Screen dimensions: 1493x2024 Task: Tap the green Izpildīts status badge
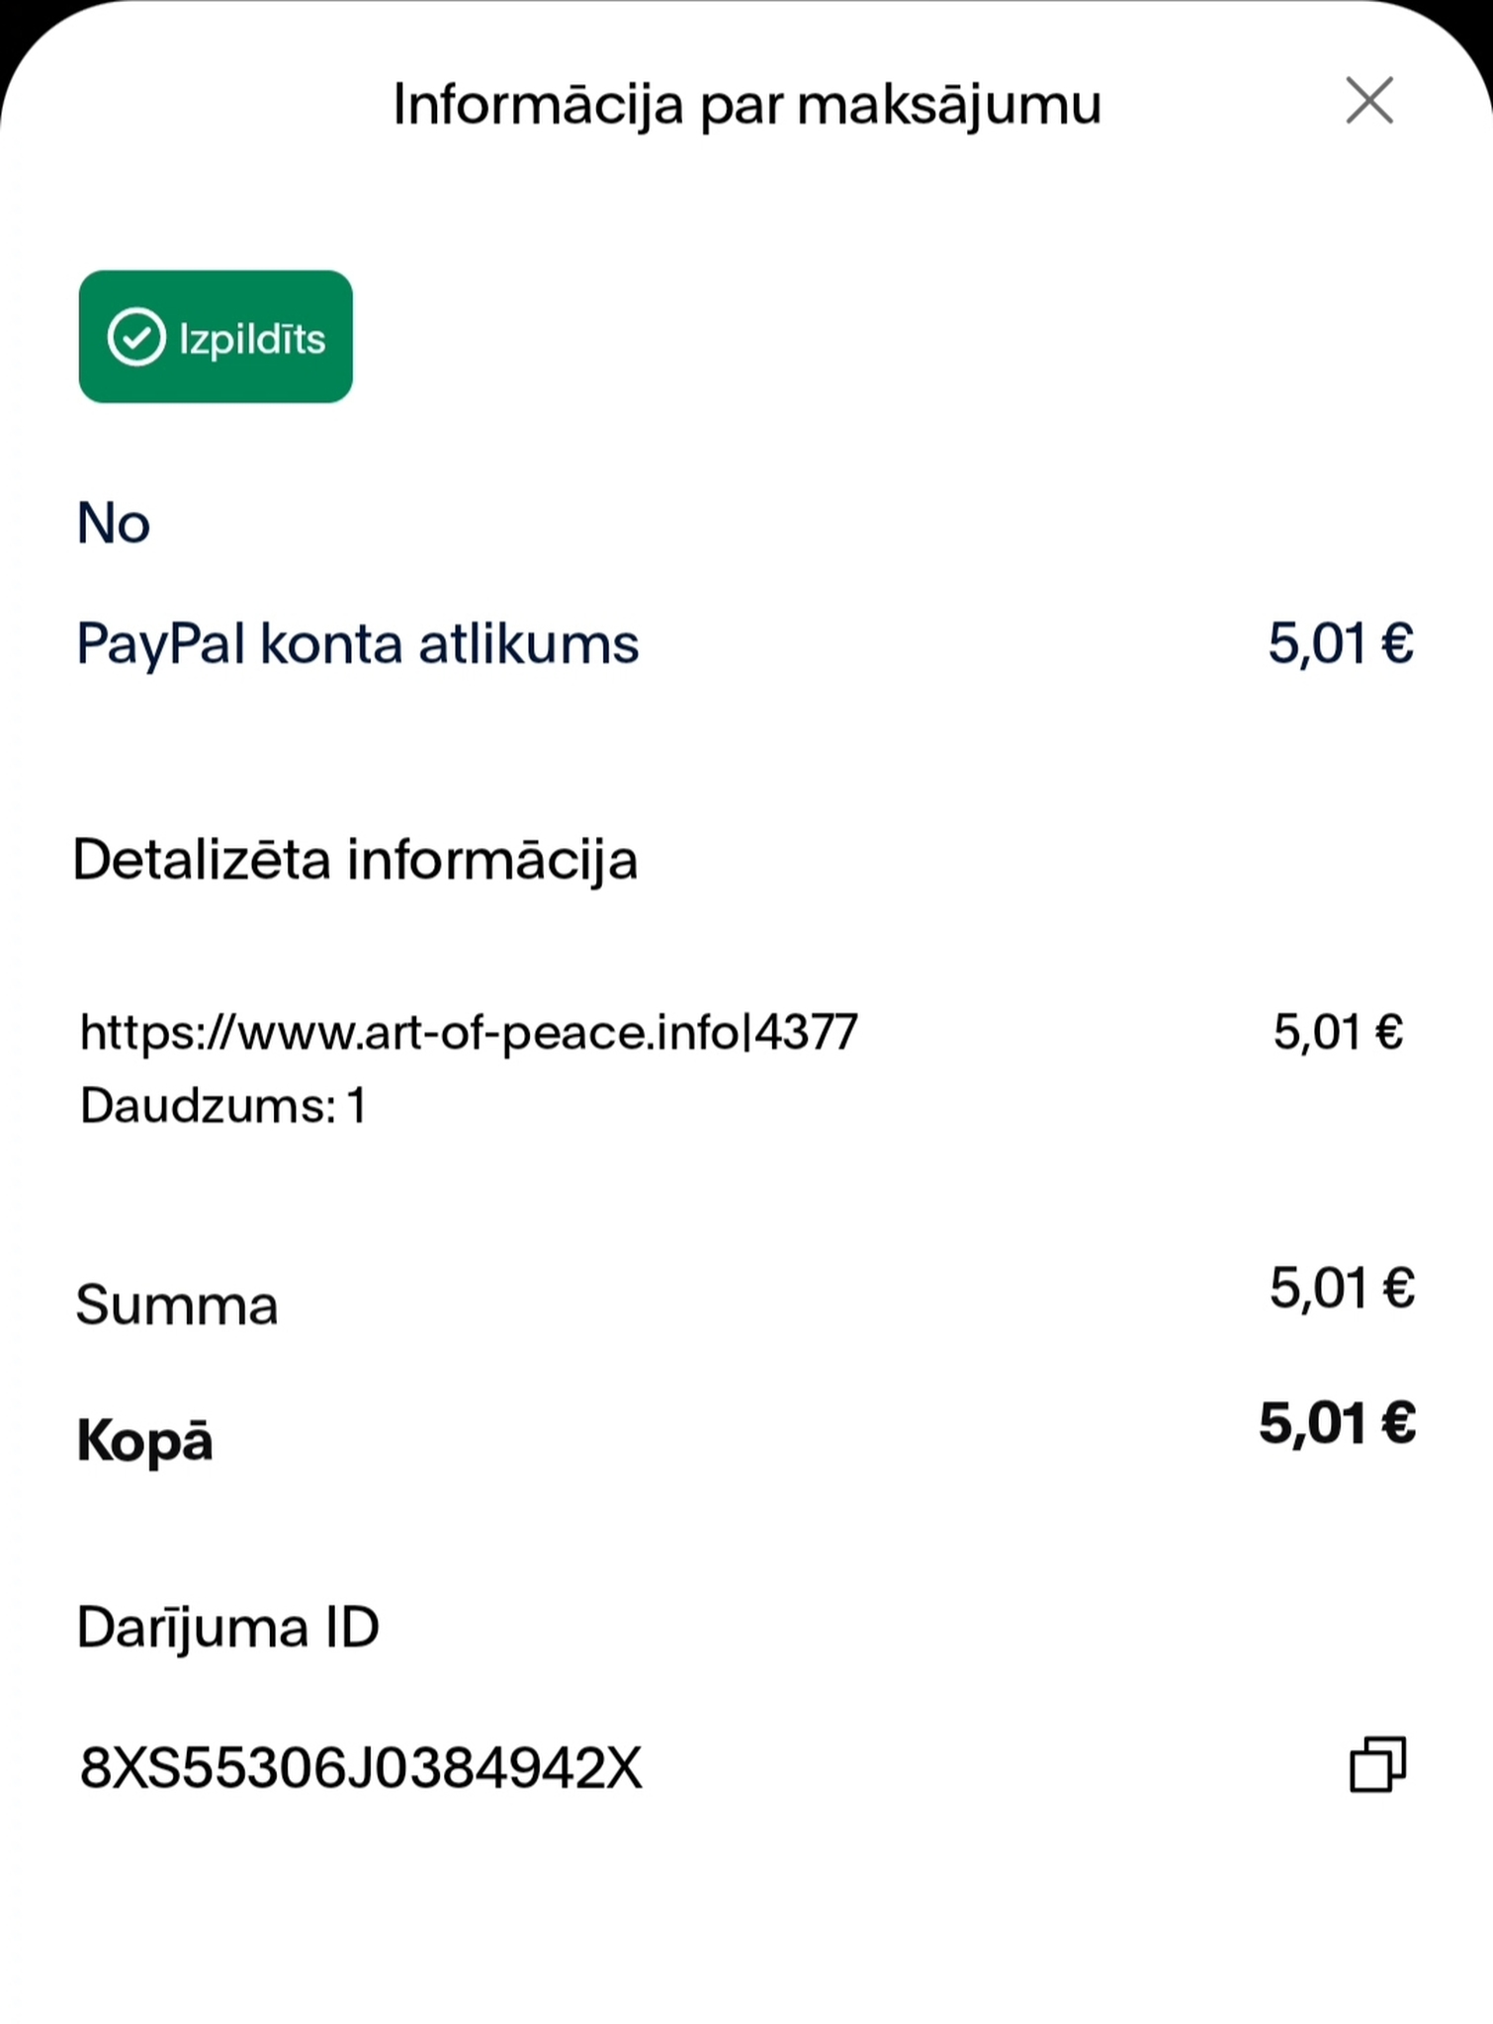[216, 337]
